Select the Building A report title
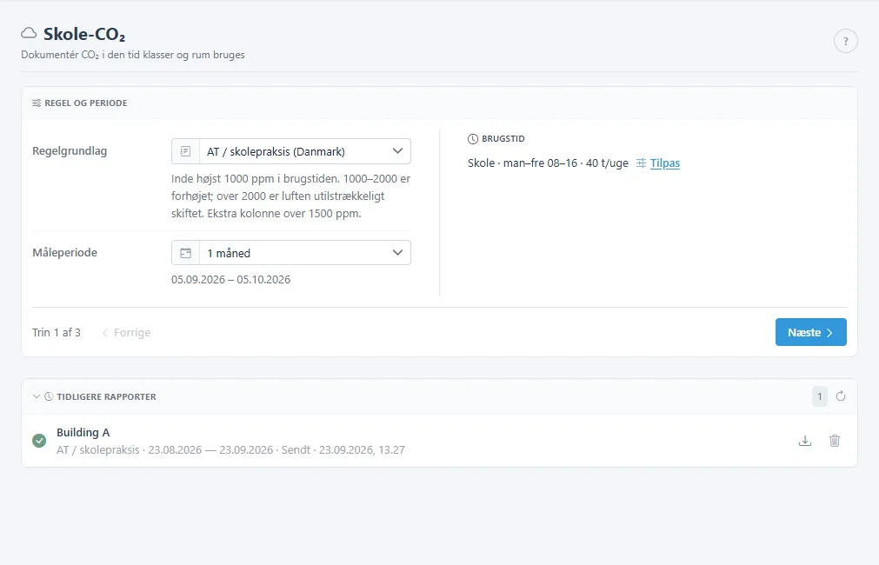This screenshot has width=879, height=565. 83,432
